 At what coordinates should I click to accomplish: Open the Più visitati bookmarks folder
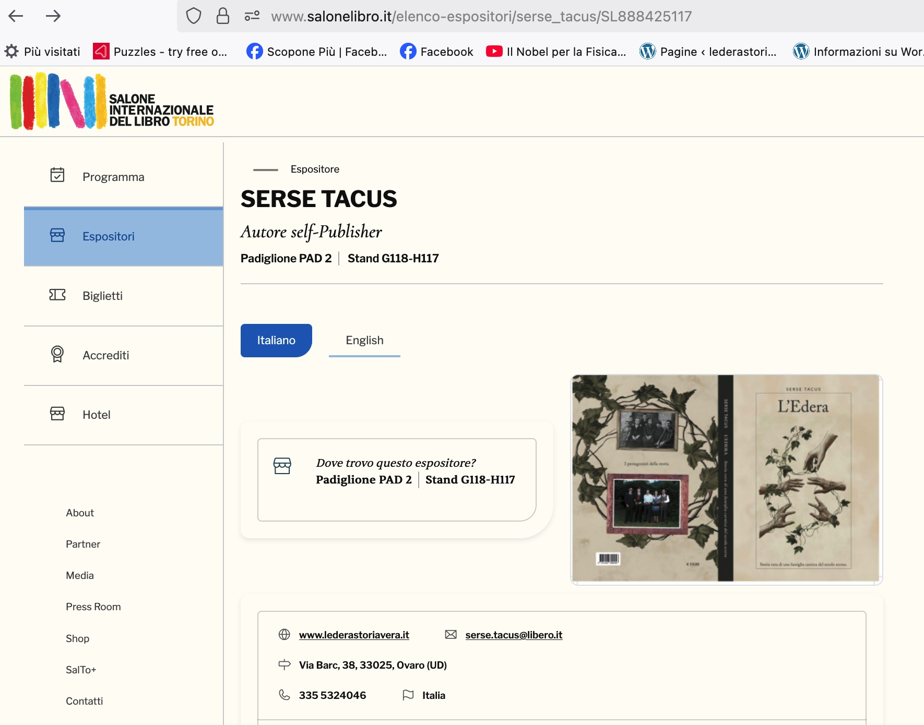pyautogui.click(x=43, y=52)
